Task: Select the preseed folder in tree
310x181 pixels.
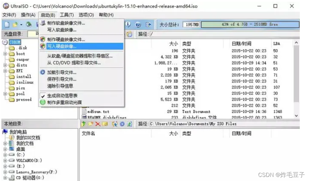Action: 24,100
